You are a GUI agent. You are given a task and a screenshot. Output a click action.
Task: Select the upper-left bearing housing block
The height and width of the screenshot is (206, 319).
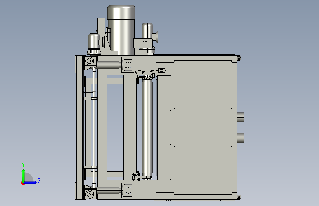tap(90, 61)
